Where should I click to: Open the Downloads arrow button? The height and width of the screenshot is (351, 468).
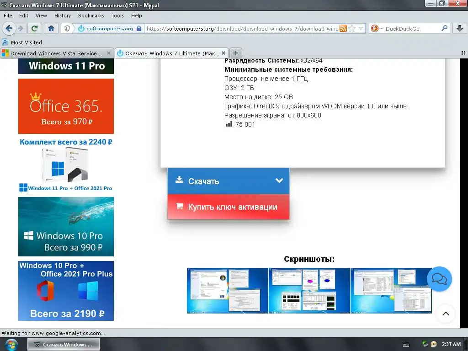pyautogui.click(x=460, y=29)
